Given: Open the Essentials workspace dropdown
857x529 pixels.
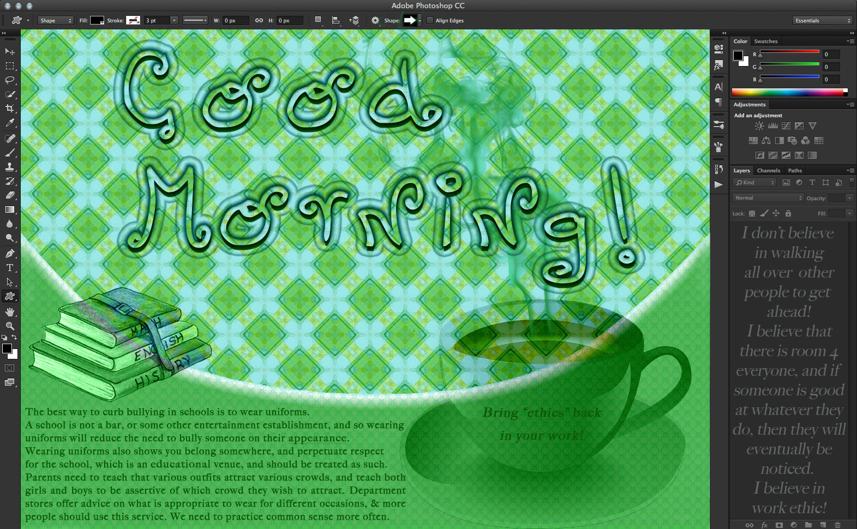Looking at the screenshot, I should [x=823, y=21].
